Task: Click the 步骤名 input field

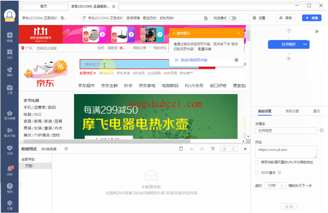Action: pos(286,131)
